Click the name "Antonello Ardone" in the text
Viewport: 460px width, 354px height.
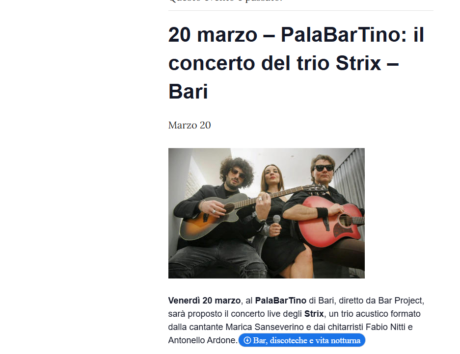[202, 340]
